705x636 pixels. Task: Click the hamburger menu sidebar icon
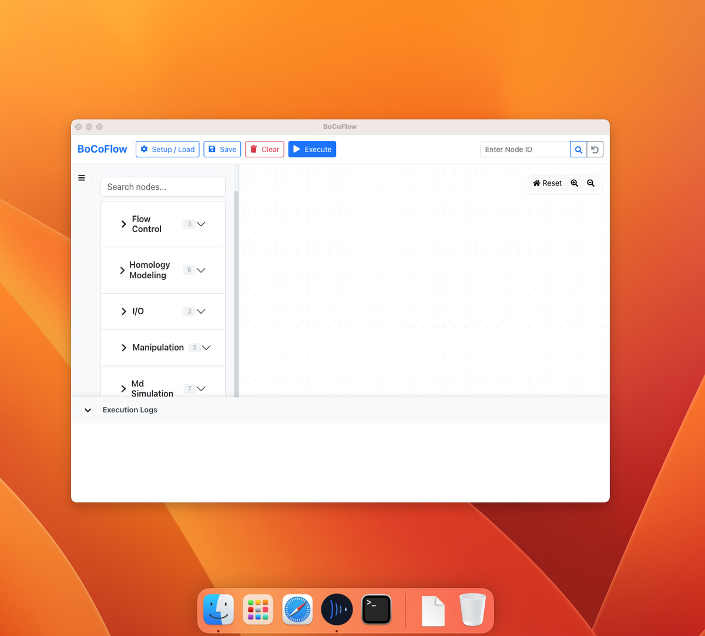[x=82, y=178]
